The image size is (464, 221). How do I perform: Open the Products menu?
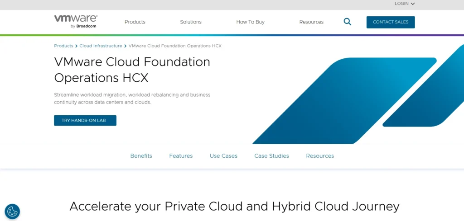point(135,22)
